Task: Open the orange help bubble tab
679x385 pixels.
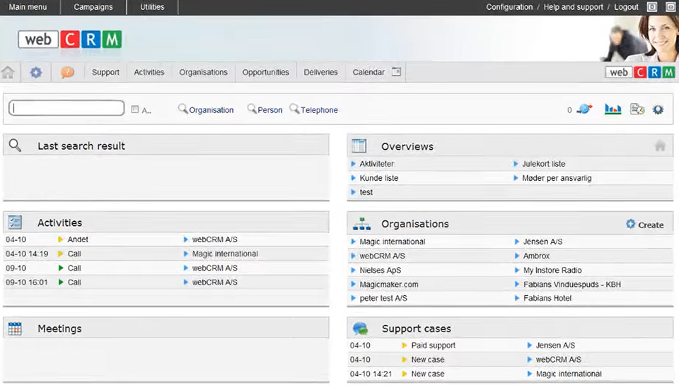Action: [x=67, y=72]
